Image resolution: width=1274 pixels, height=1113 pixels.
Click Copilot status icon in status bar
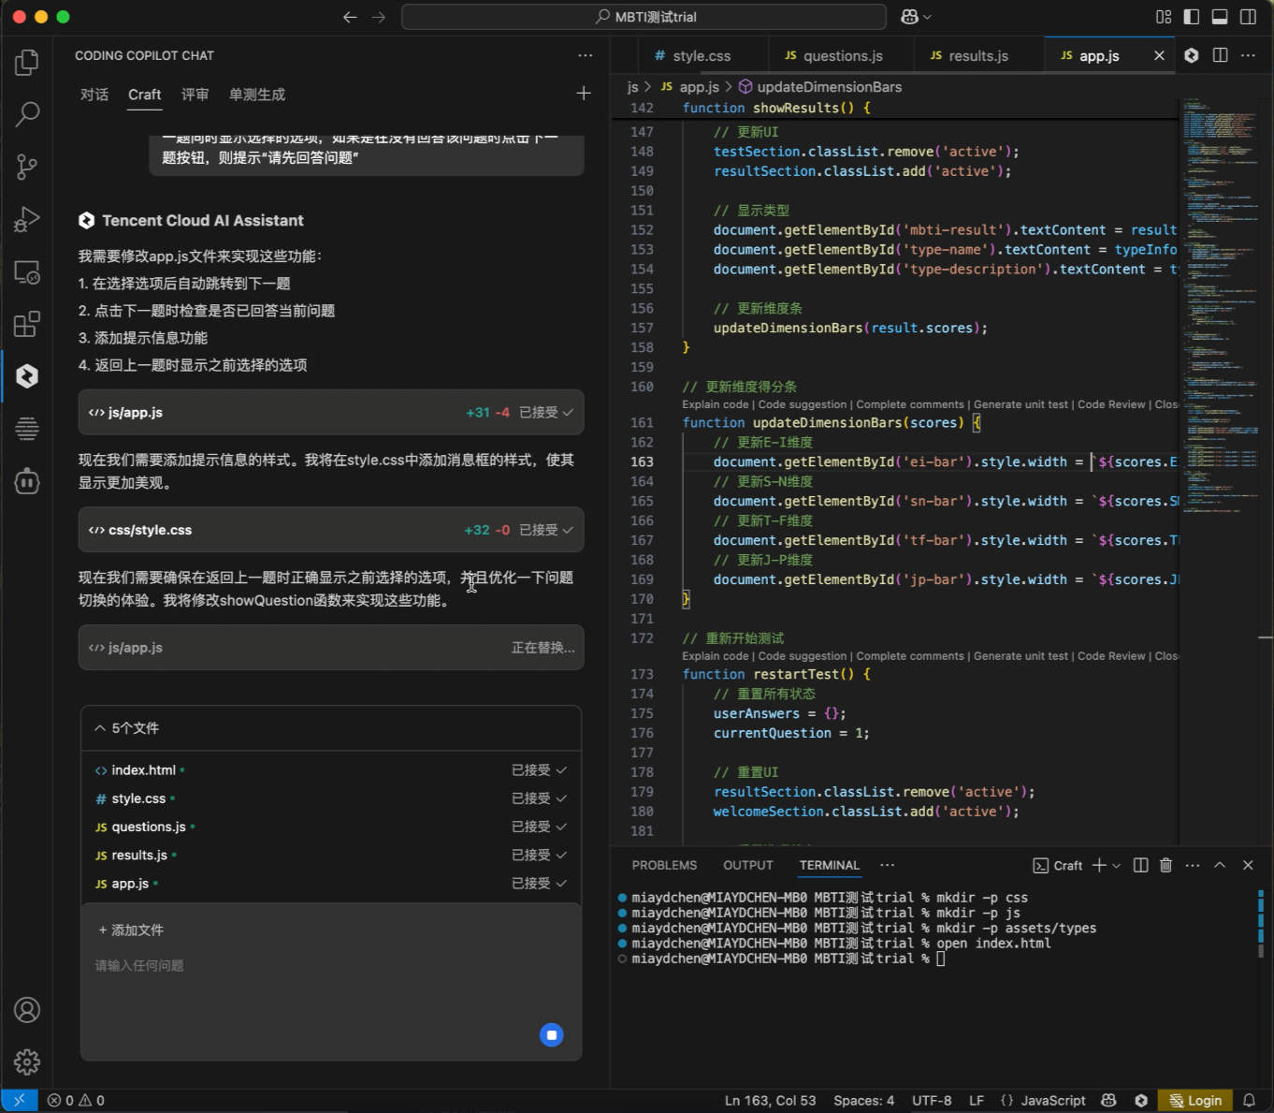tap(1108, 1101)
